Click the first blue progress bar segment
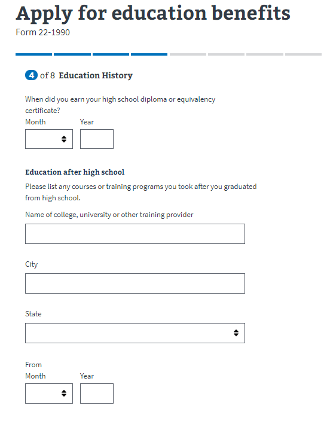 coord(34,54)
